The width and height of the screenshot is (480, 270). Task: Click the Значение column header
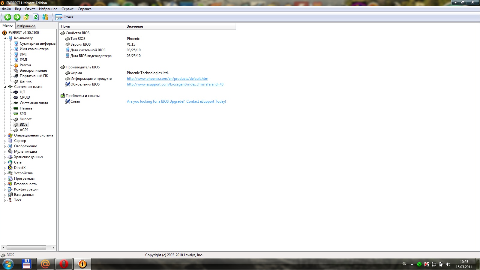point(180,26)
